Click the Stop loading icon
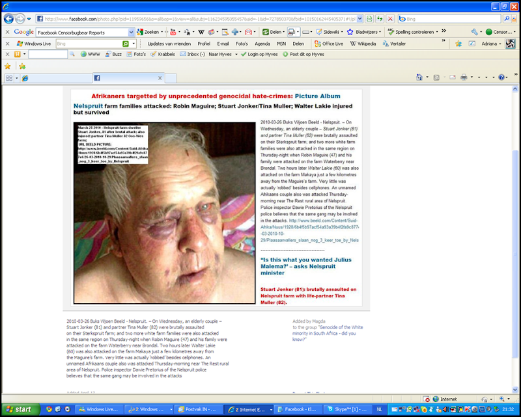The image size is (521, 417). pyautogui.click(x=389, y=19)
